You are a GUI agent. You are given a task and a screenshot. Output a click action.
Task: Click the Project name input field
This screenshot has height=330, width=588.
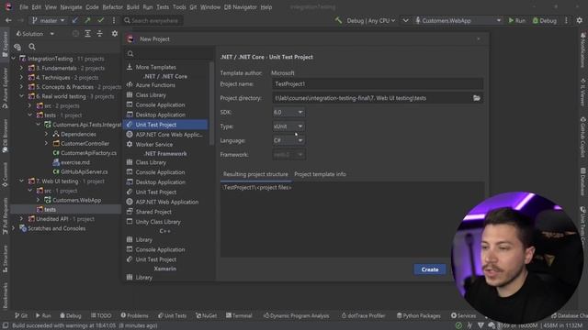[x=378, y=84]
